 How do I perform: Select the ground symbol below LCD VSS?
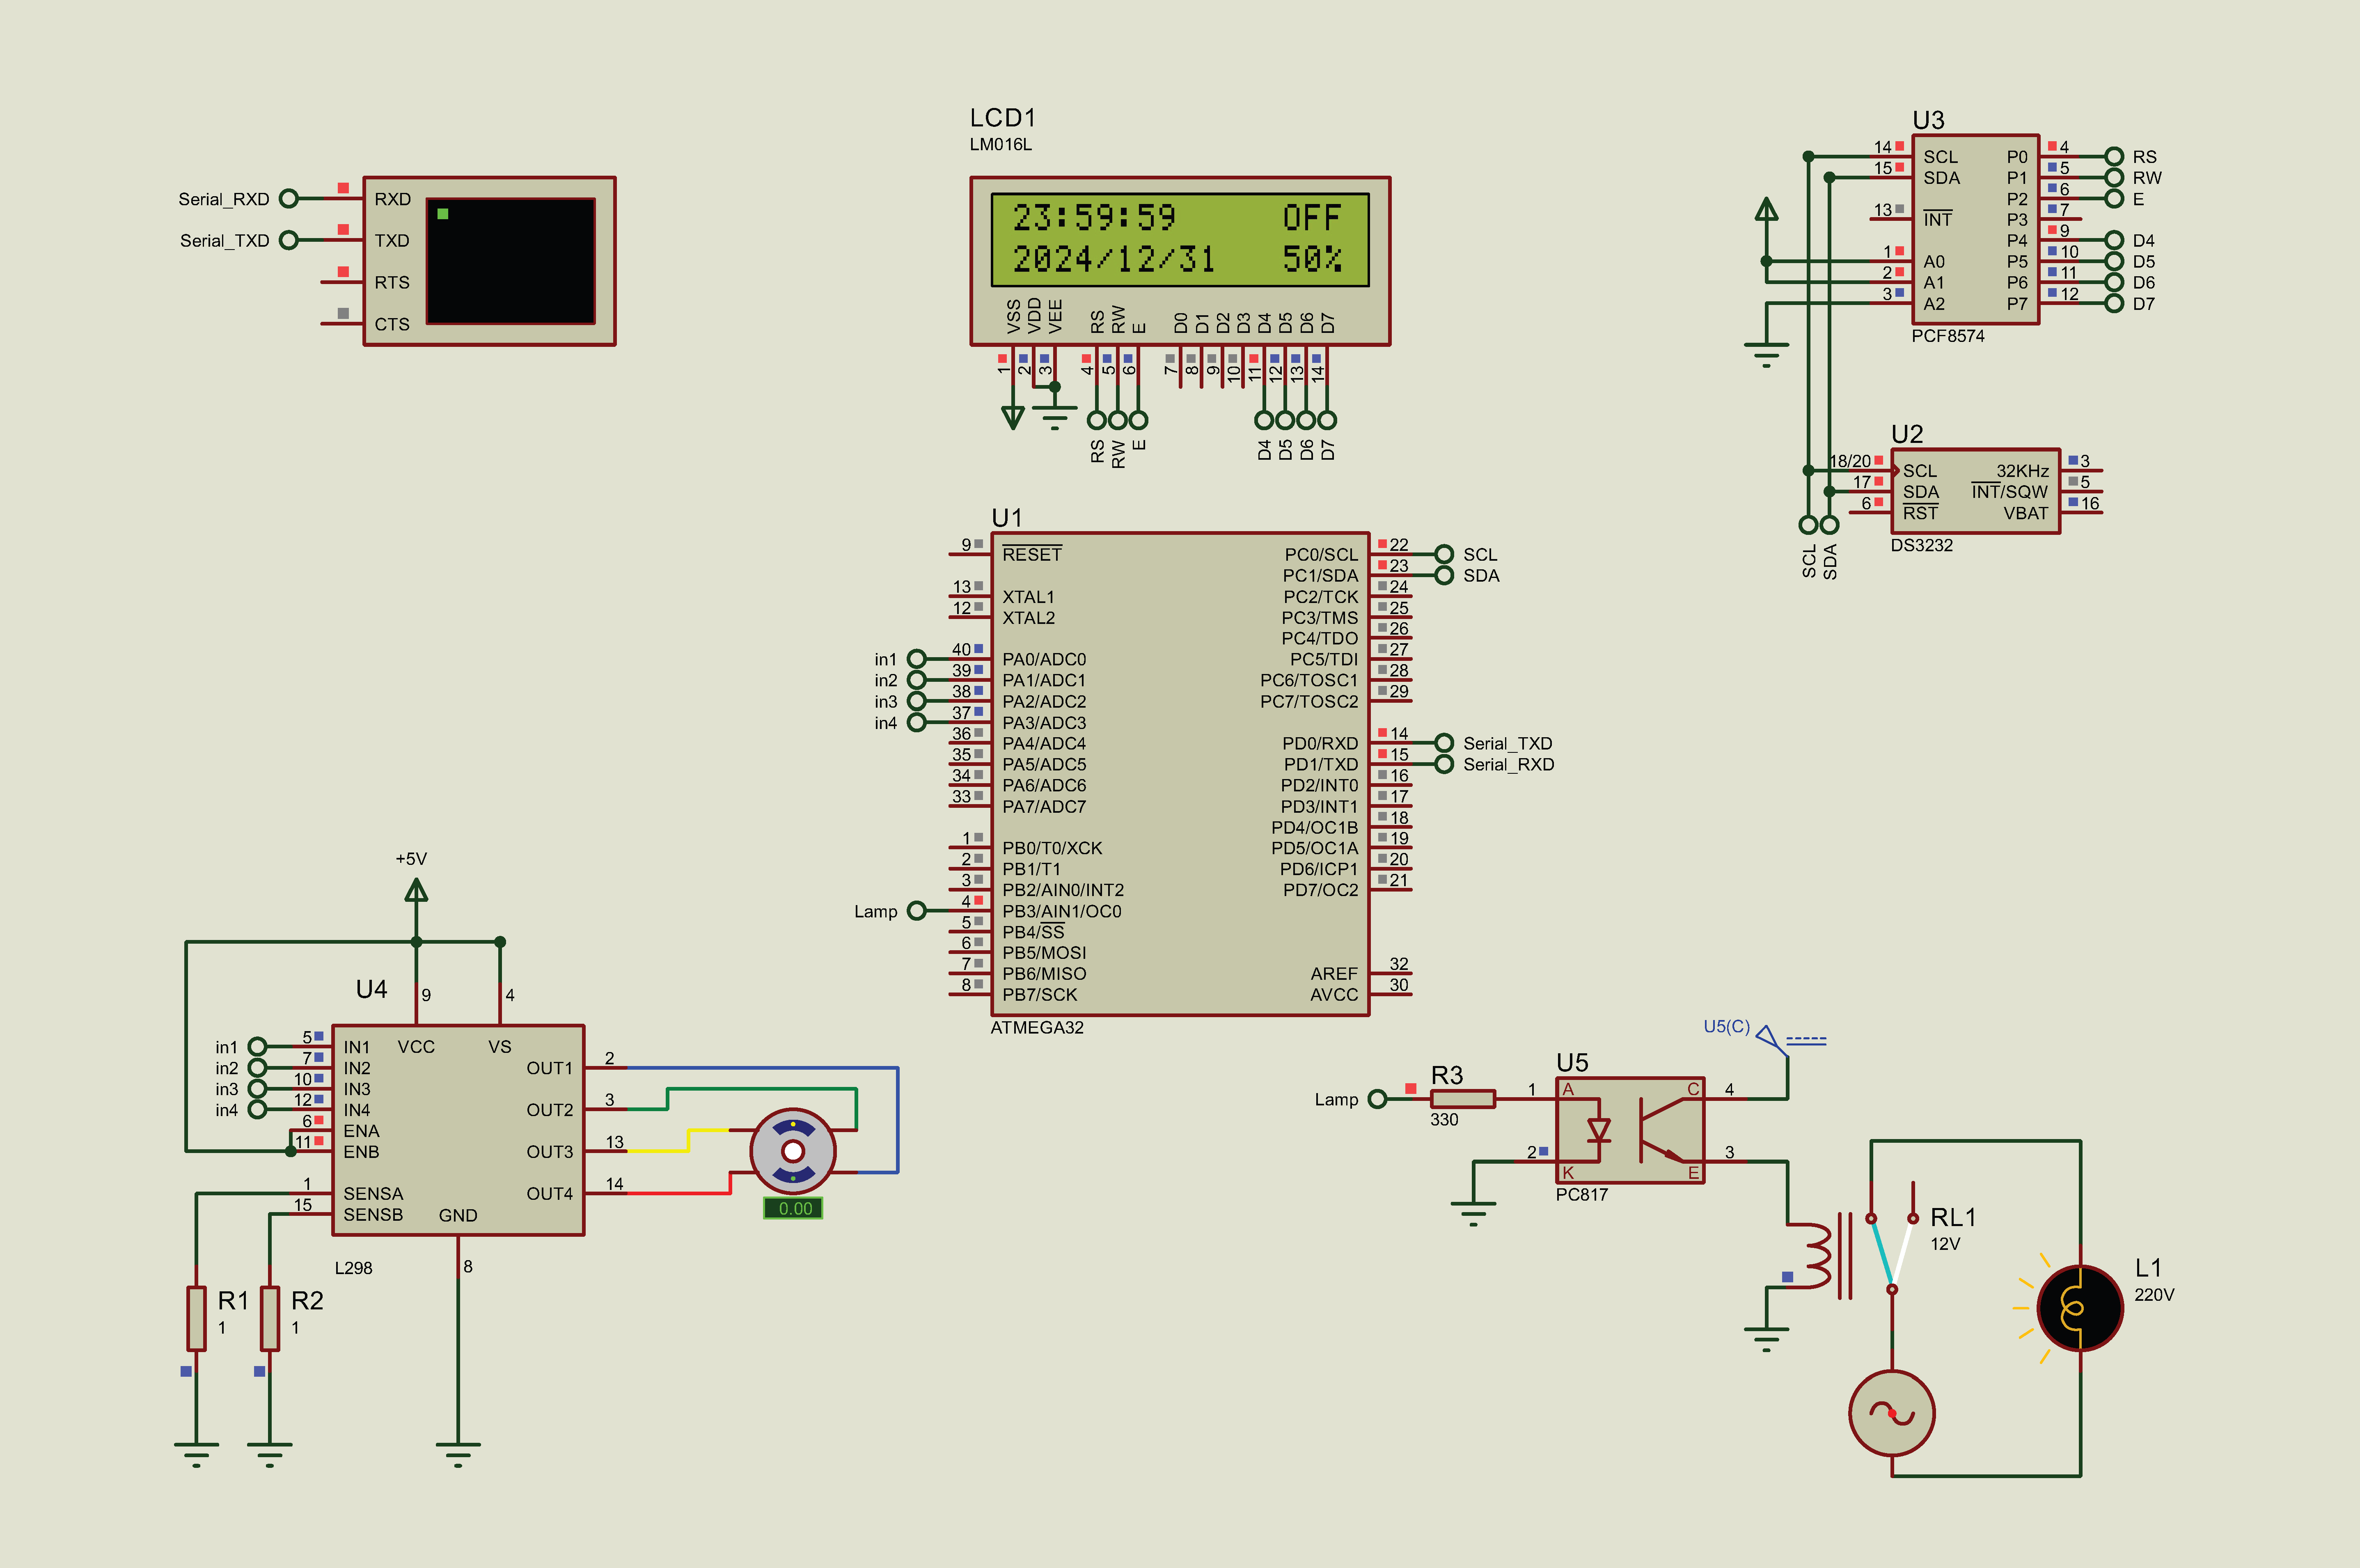coord(1054,417)
